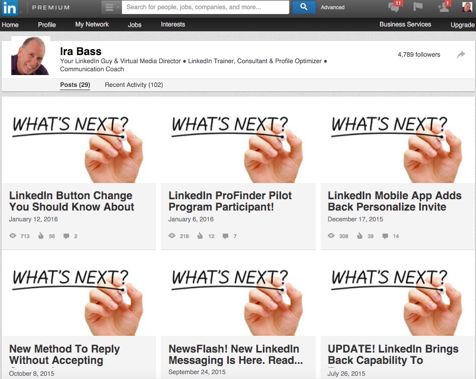Click likes thumb icon on Button Change post
The image size is (476, 379).
pyautogui.click(x=40, y=235)
